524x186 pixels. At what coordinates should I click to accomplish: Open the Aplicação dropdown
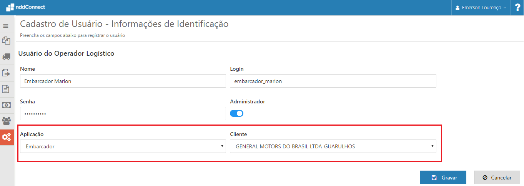(x=123, y=146)
